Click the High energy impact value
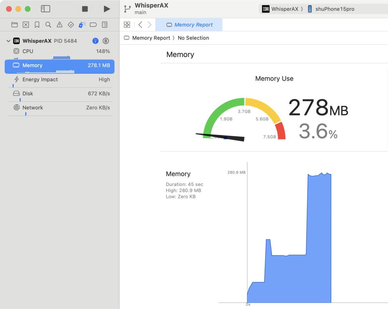388x309 pixels. [x=104, y=79]
